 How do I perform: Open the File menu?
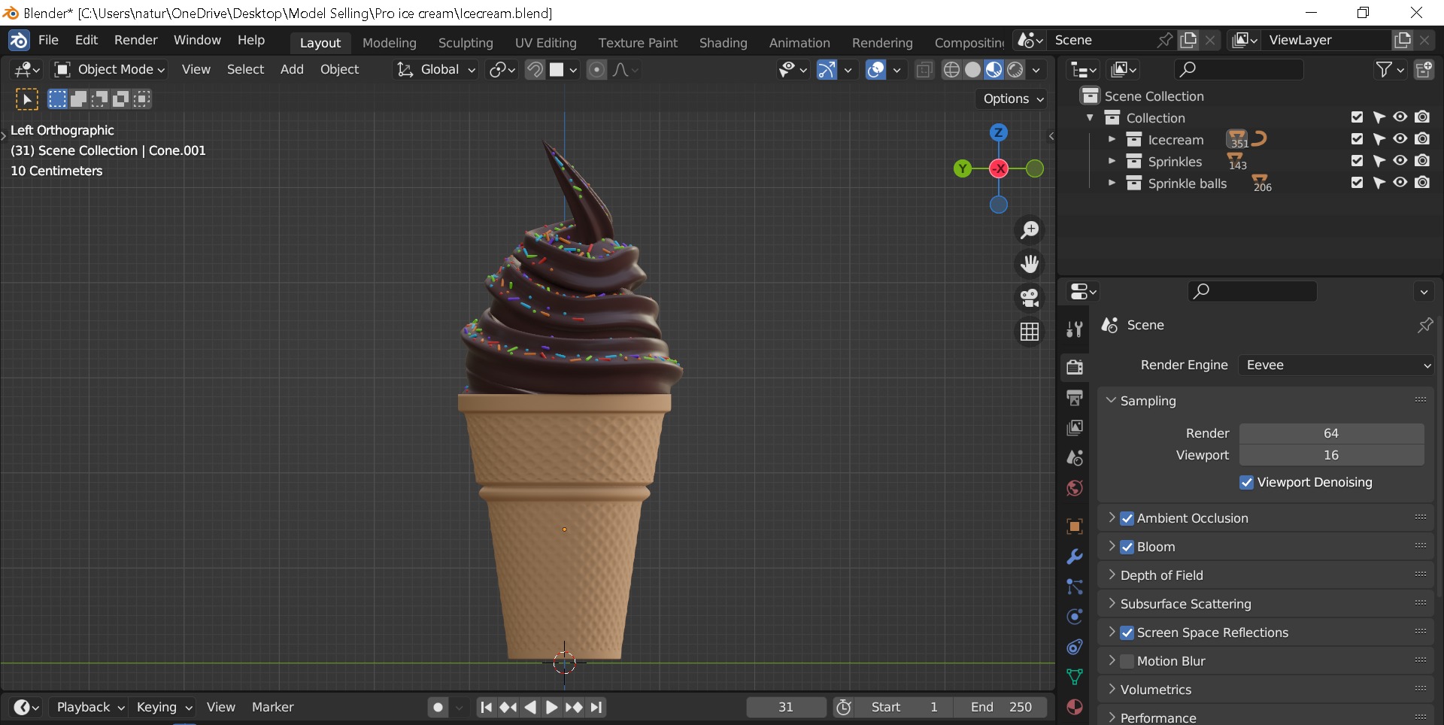48,40
